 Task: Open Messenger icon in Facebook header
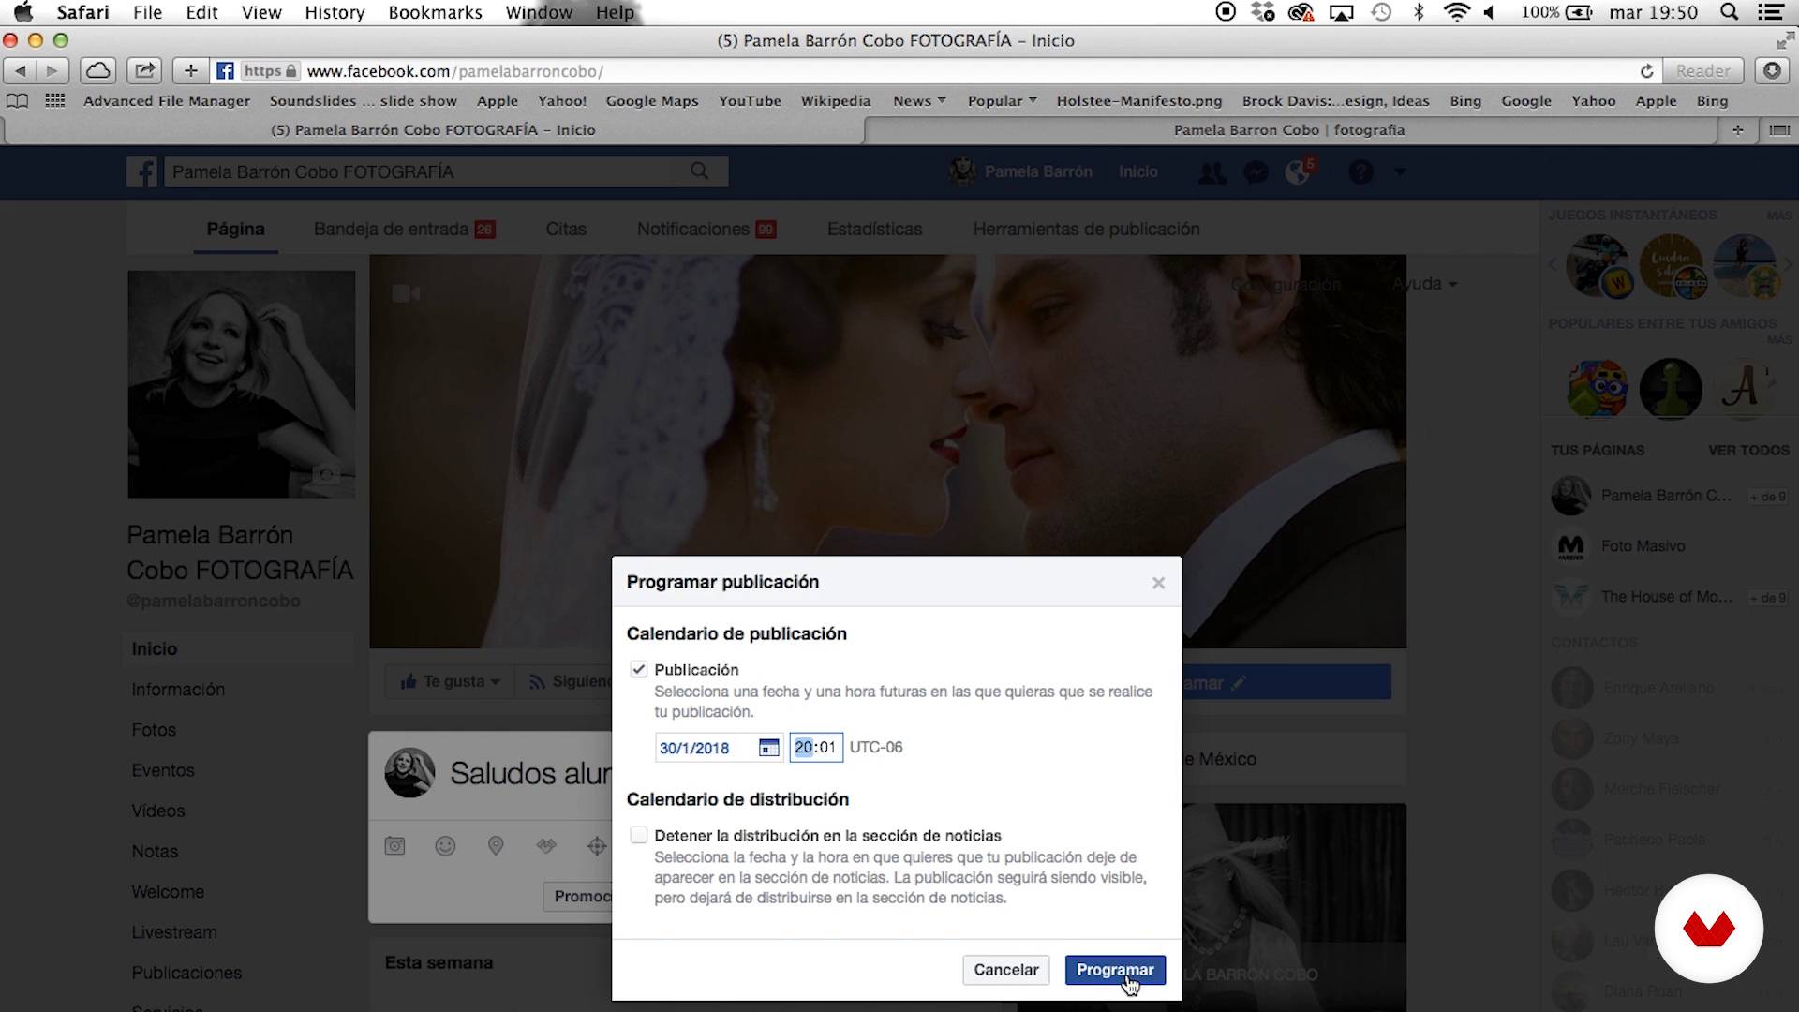click(x=1256, y=172)
